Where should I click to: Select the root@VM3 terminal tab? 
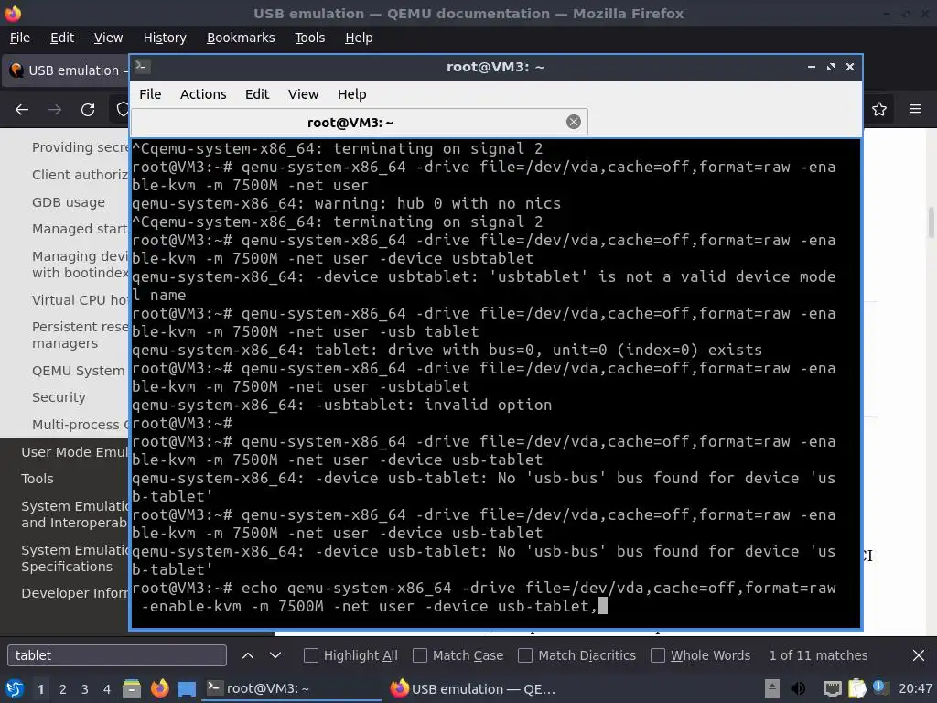click(359, 123)
